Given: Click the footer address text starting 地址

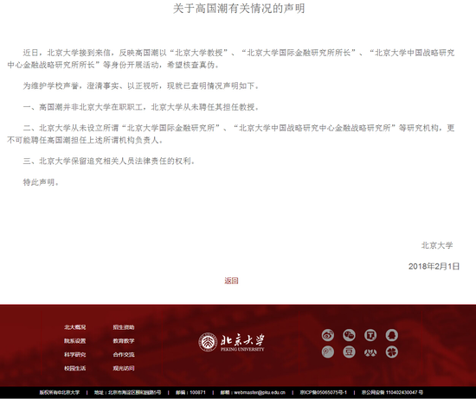Looking at the screenshot, I should (x=127, y=392).
